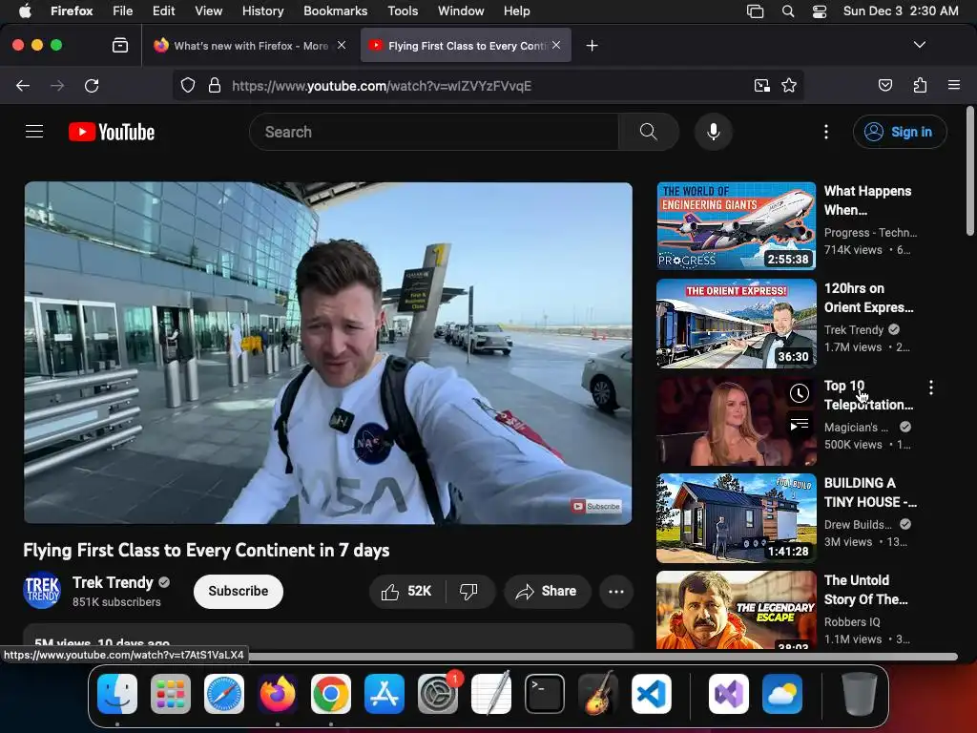Open options menu for Top 10 Teleportation video
The height and width of the screenshot is (733, 977).
pyautogui.click(x=931, y=387)
